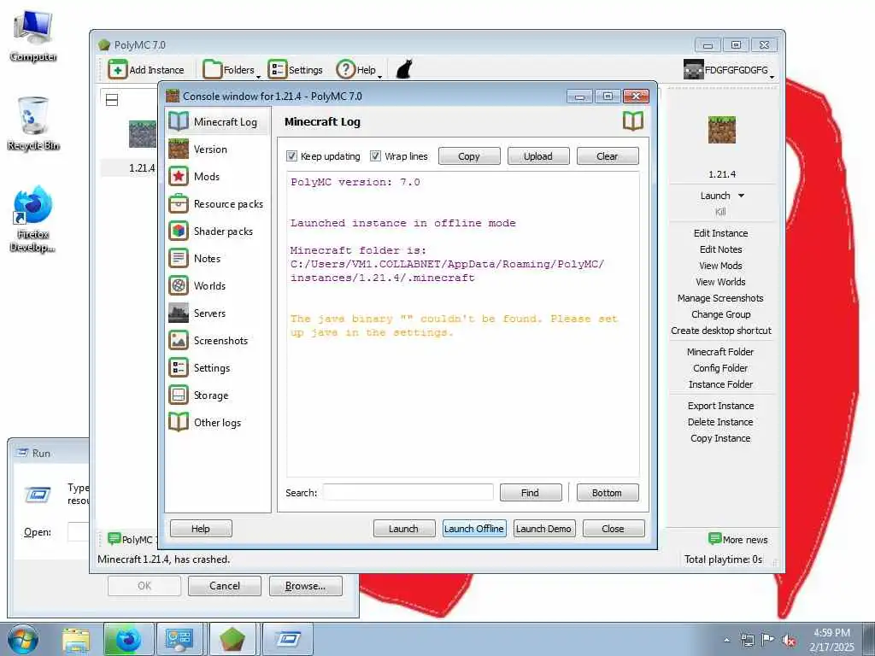
Task: Open Recycle Bin desktop icon
Action: pyautogui.click(x=33, y=124)
